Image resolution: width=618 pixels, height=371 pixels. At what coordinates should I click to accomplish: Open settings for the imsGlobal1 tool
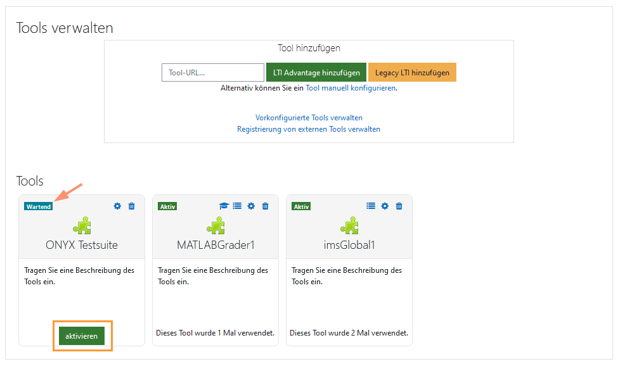coord(384,206)
